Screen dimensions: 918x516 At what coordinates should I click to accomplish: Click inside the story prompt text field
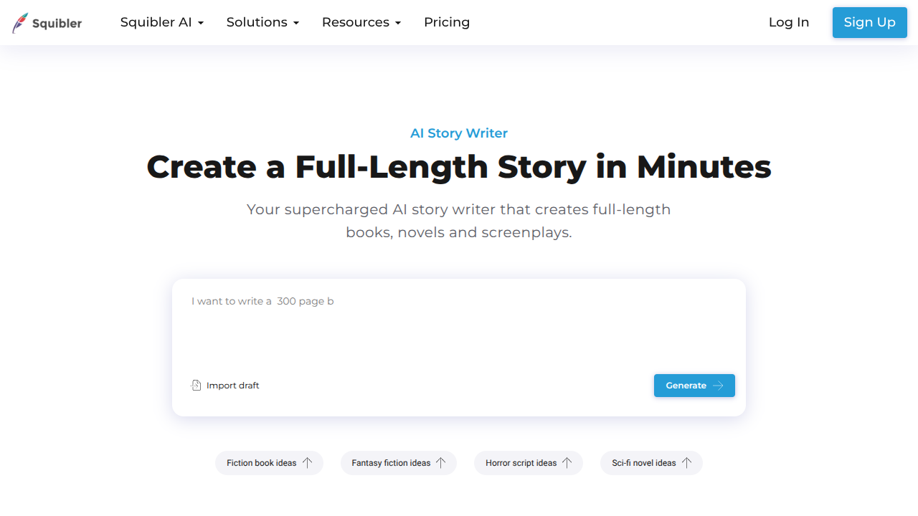[x=458, y=322]
